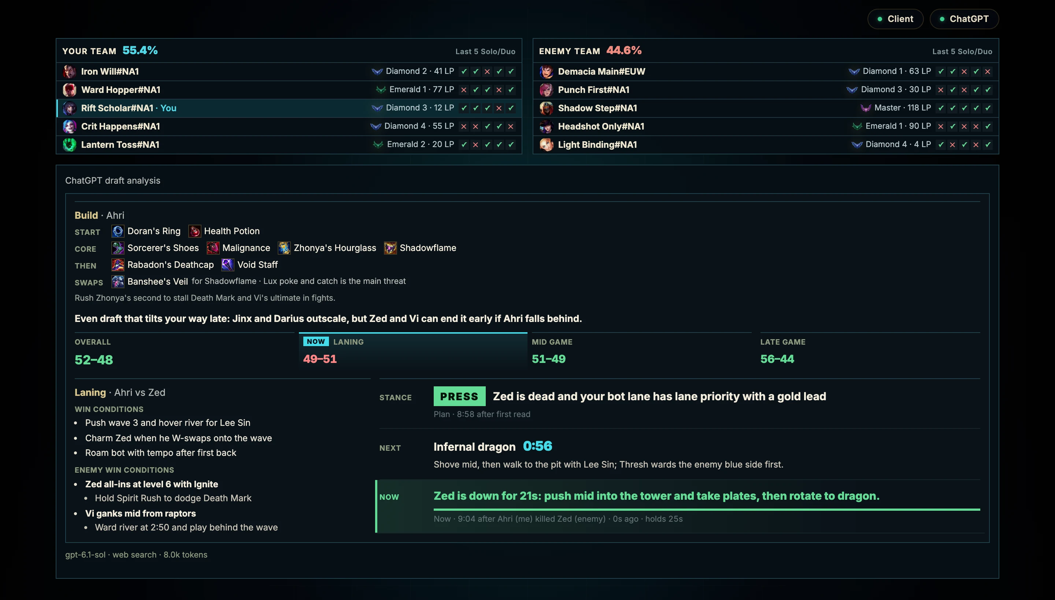Click Demacia Main's champion portrait
This screenshot has width=1055, height=600.
coord(546,72)
